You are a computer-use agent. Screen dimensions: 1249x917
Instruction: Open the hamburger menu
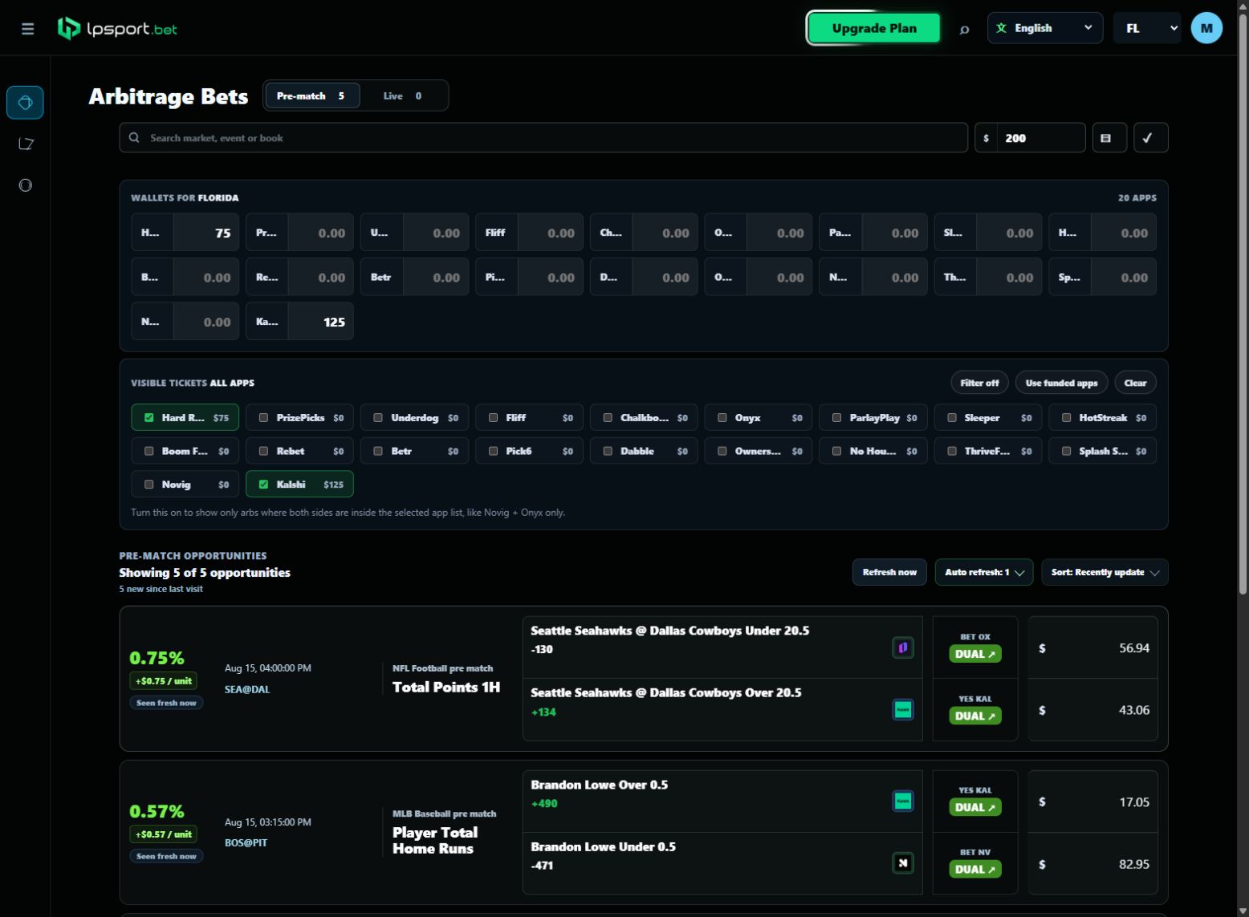pyautogui.click(x=27, y=29)
